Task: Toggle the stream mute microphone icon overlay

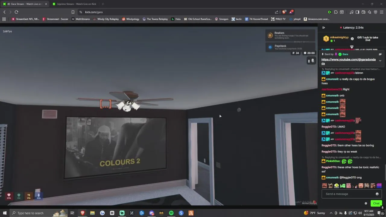Action: click(x=313, y=61)
